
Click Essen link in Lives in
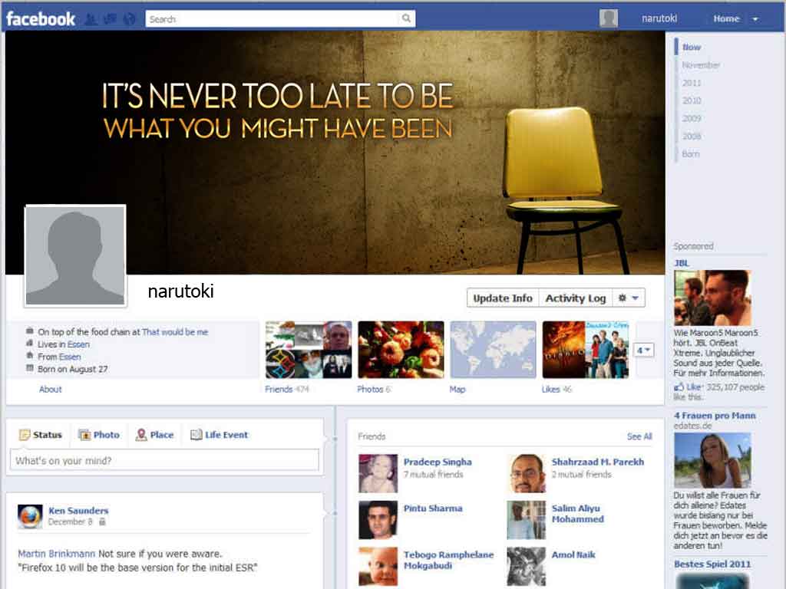[78, 344]
